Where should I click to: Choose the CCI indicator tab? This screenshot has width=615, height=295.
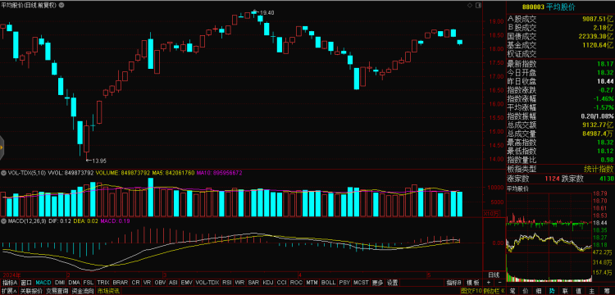(281, 282)
